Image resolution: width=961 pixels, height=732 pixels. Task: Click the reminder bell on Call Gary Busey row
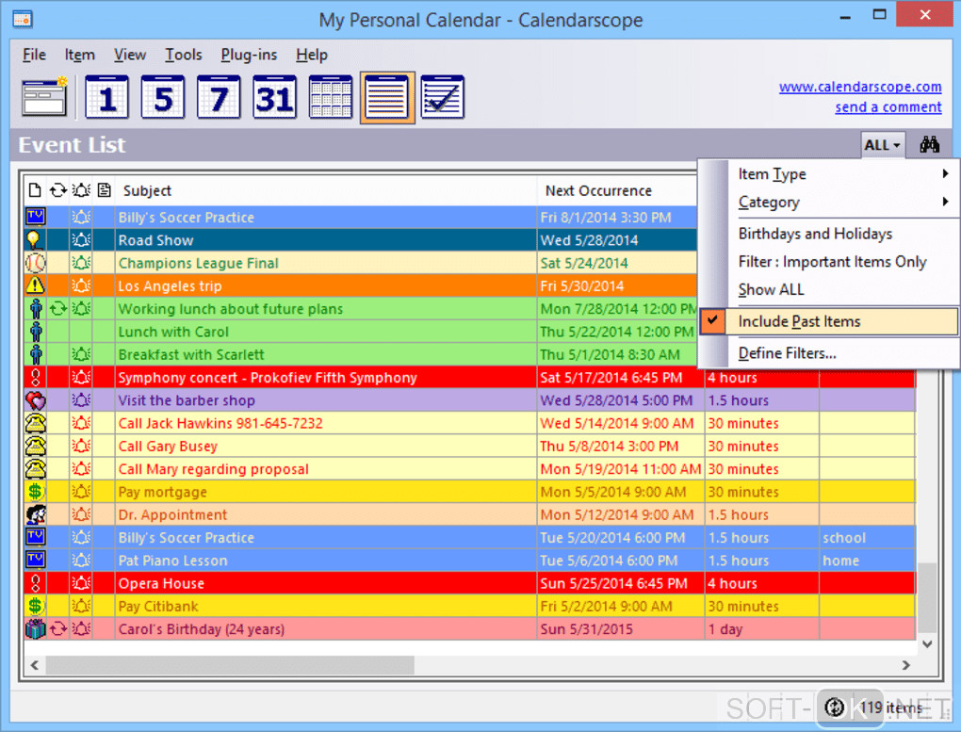pos(81,446)
